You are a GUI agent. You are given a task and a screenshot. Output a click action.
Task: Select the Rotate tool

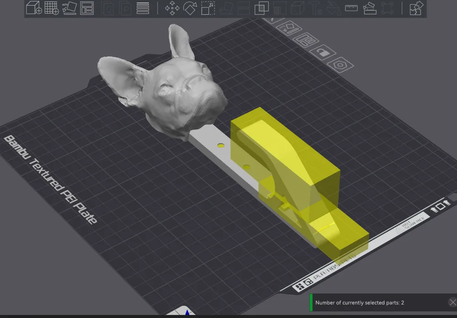click(190, 8)
